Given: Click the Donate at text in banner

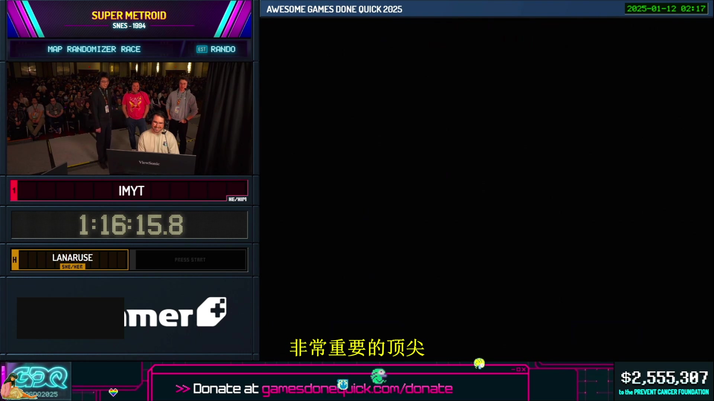Looking at the screenshot, I should click(x=226, y=389).
